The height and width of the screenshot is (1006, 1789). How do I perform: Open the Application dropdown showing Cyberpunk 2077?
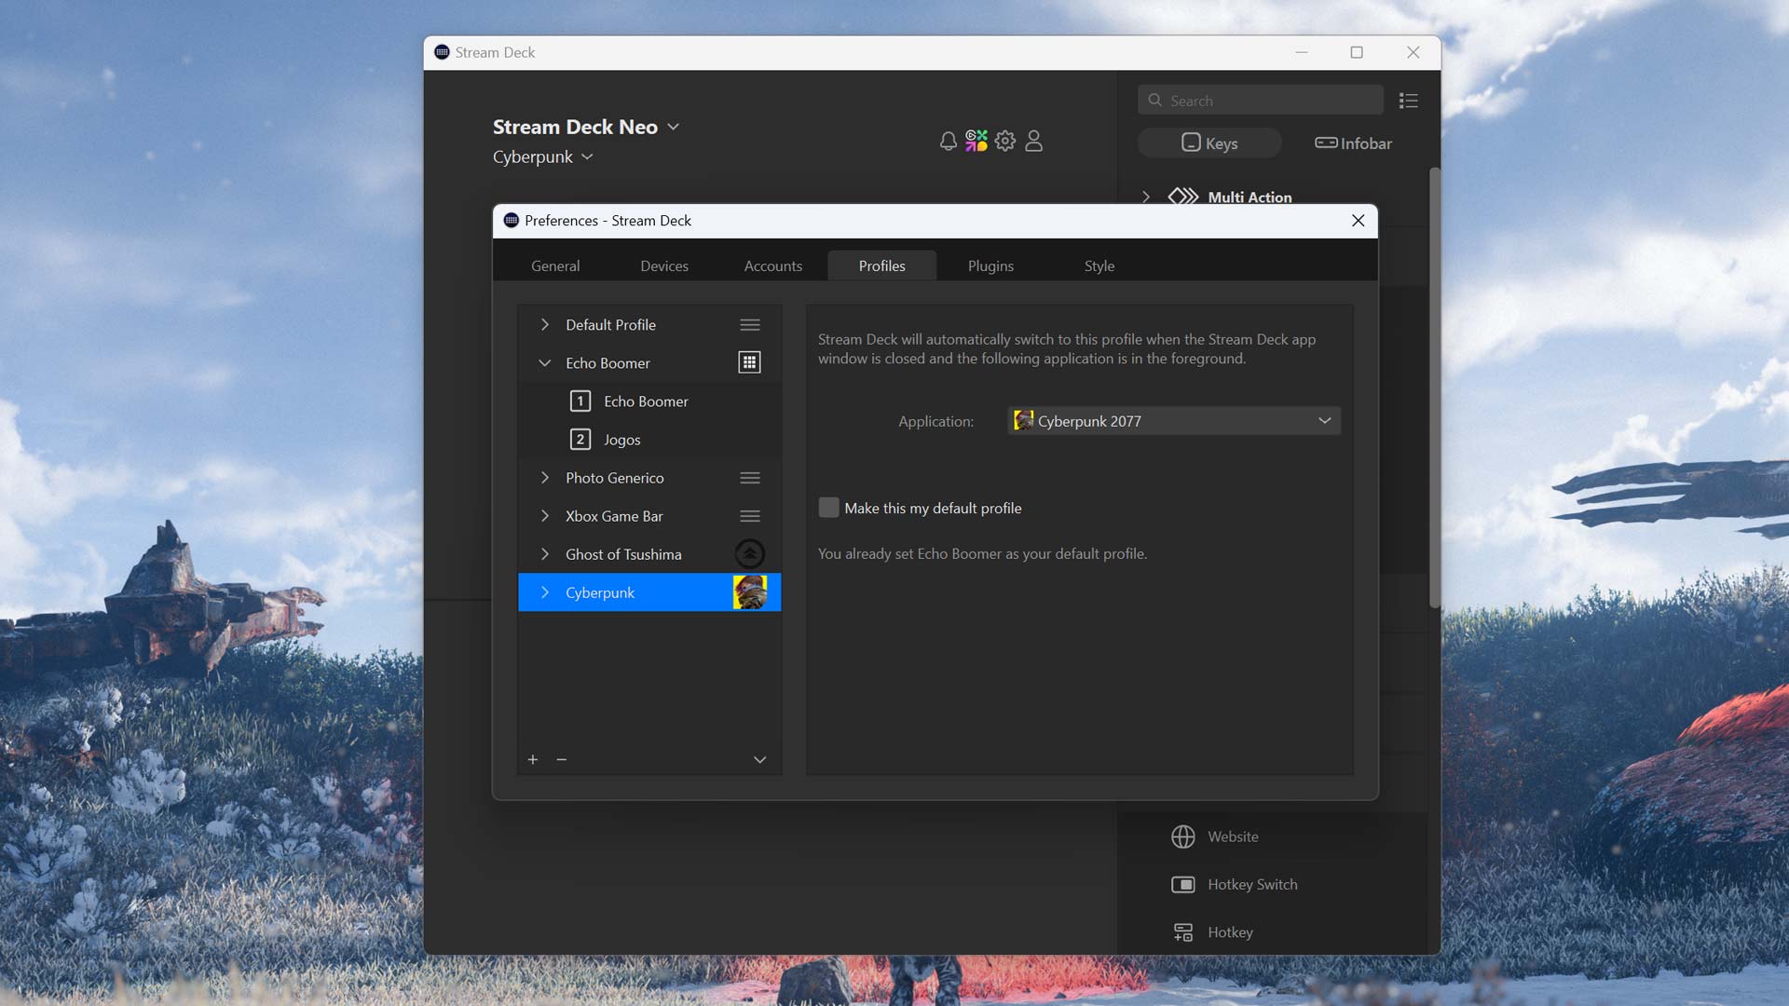pyautogui.click(x=1174, y=421)
